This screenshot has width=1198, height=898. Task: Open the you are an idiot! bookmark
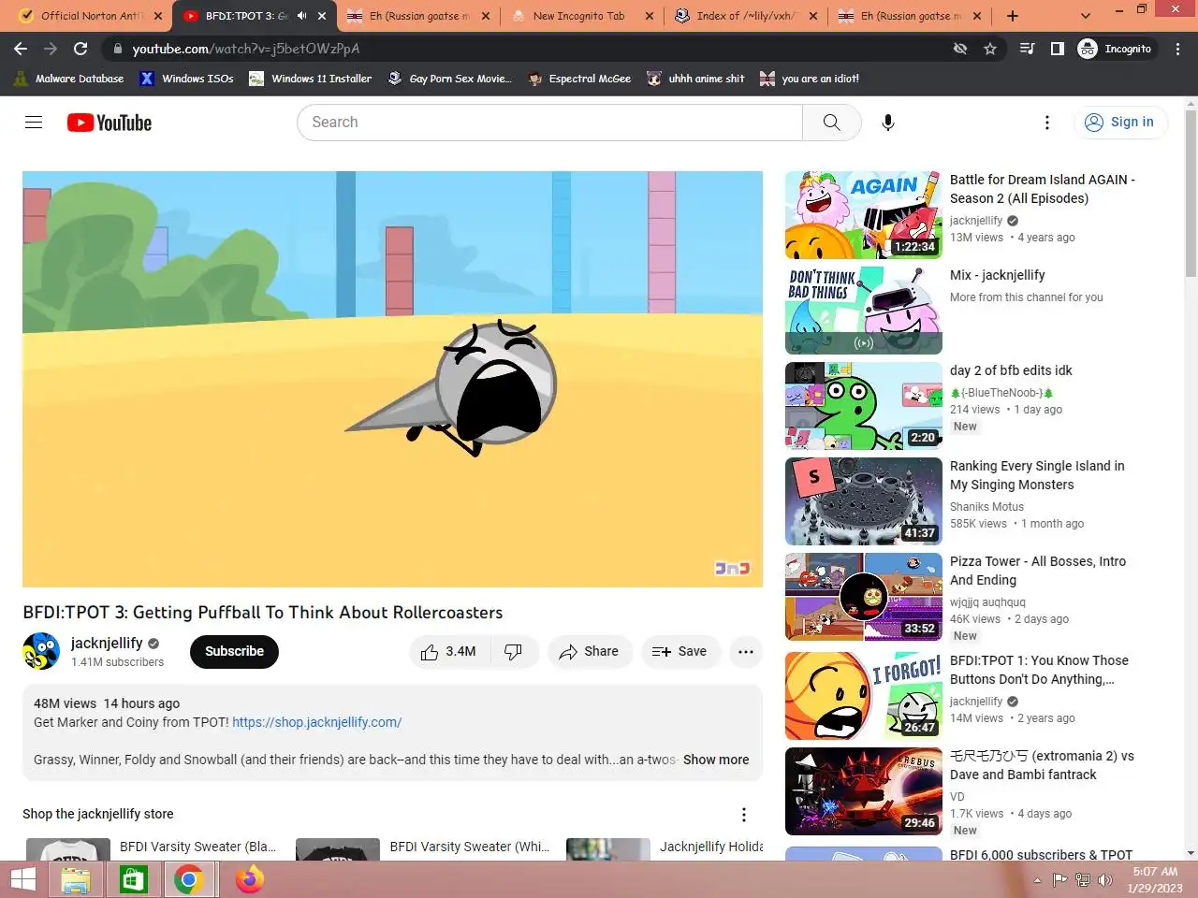pos(810,79)
